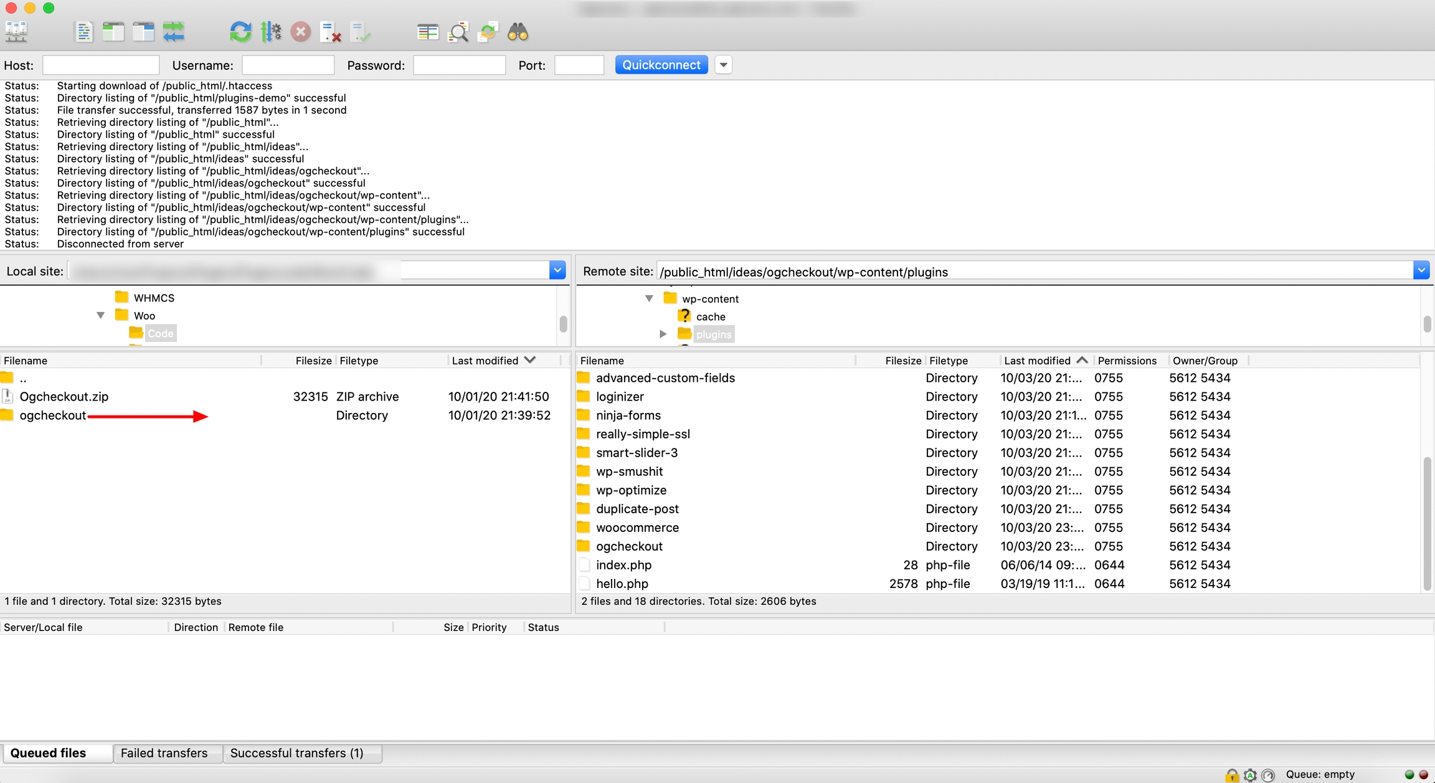The height and width of the screenshot is (783, 1435).
Task: Open the Successful transfers (1) tab
Action: pos(296,753)
